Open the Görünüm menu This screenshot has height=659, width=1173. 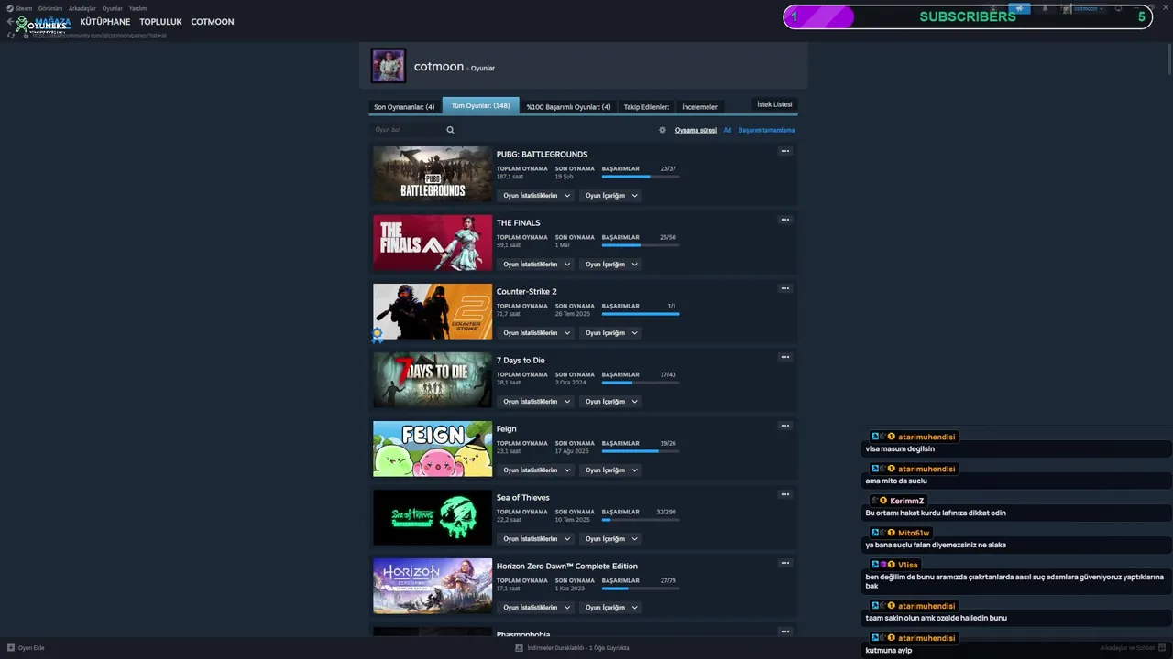50,8
